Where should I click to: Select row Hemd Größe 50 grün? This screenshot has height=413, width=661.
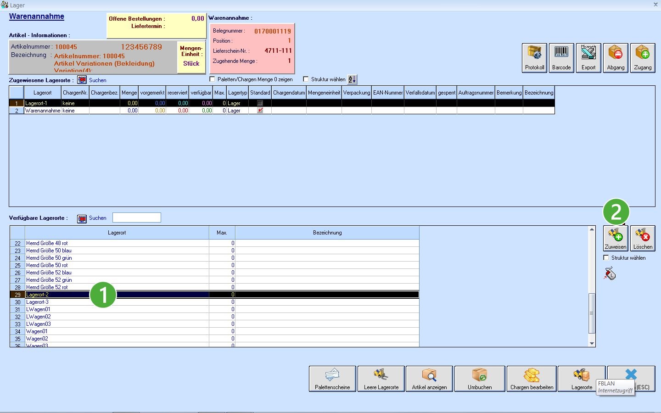click(x=214, y=258)
